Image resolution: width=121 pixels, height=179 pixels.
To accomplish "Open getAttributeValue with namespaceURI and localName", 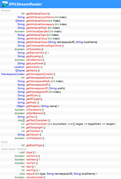I will [37, 42].
